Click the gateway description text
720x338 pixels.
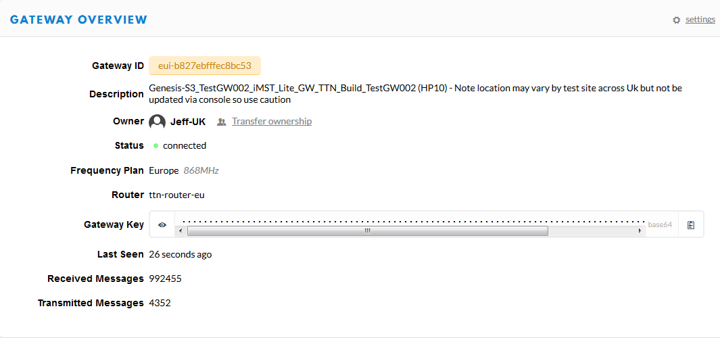[x=416, y=94]
